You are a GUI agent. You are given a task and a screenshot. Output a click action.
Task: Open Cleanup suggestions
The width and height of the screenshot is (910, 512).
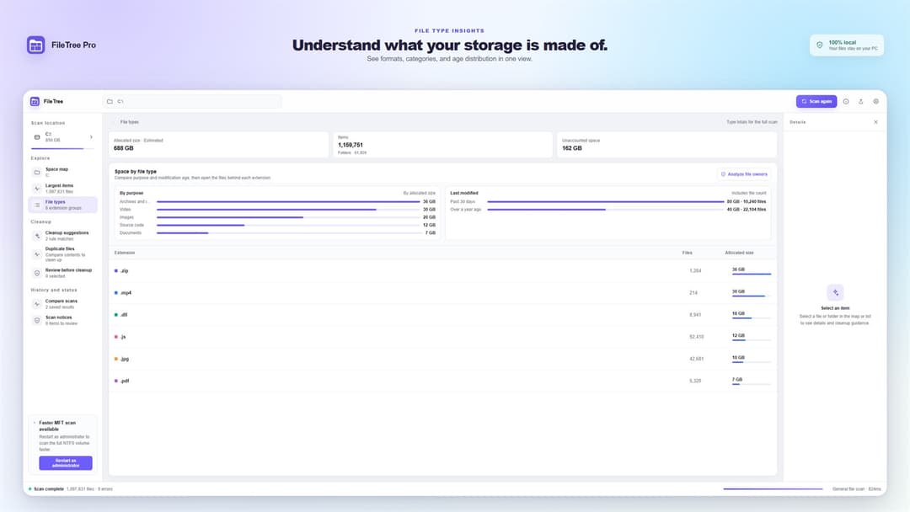click(62, 236)
